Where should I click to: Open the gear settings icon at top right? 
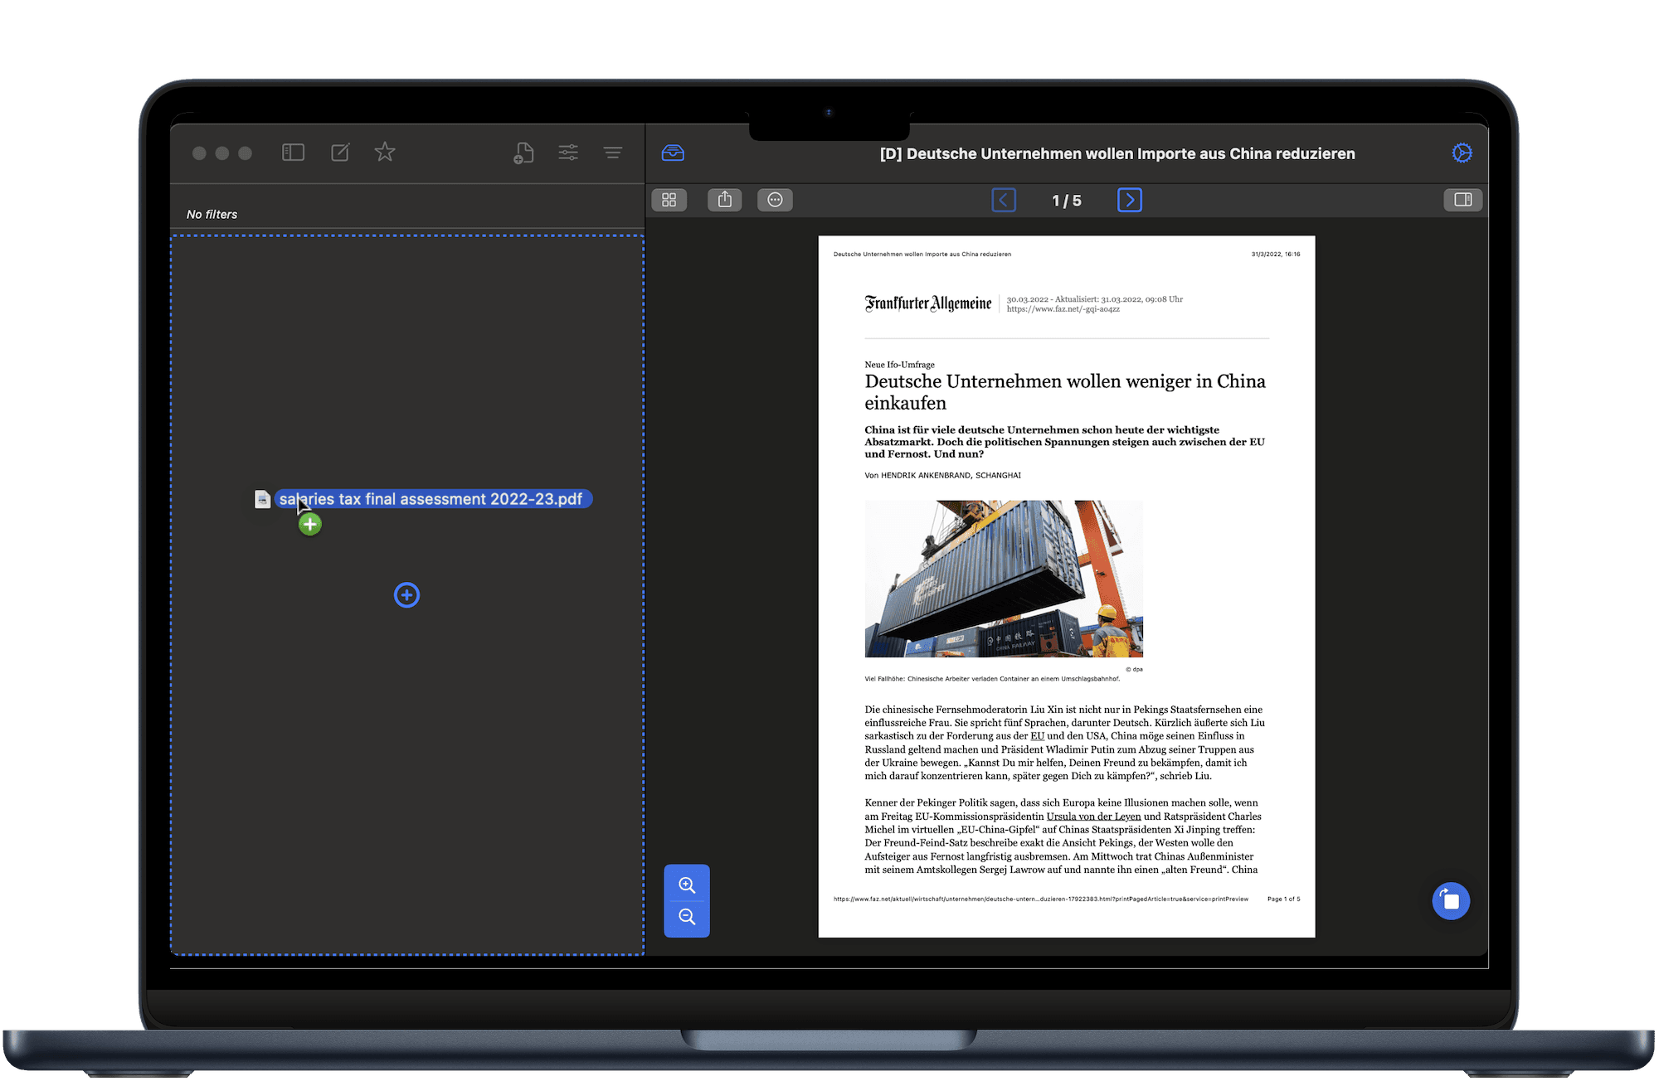point(1462,153)
